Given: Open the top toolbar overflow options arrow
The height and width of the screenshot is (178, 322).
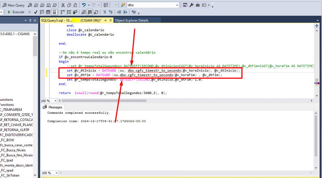Looking at the screenshot, I should pos(213,6).
